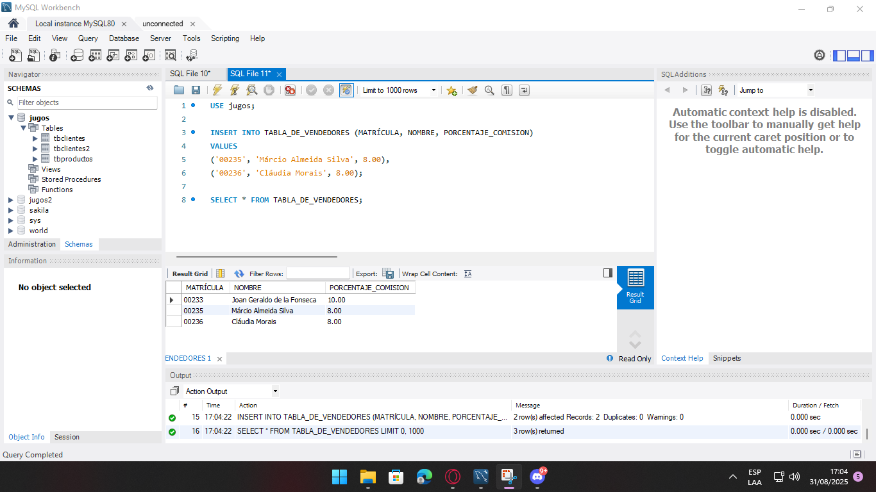This screenshot has height=492, width=876.
Task: Execute statement under cursor icon
Action: 235,90
